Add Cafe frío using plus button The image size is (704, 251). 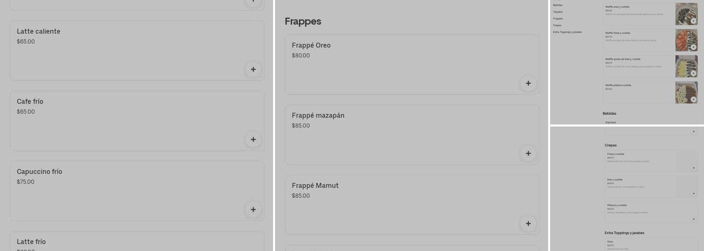pos(253,140)
